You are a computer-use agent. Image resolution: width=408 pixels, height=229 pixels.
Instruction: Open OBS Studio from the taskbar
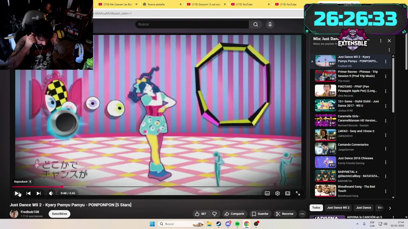[256, 224]
